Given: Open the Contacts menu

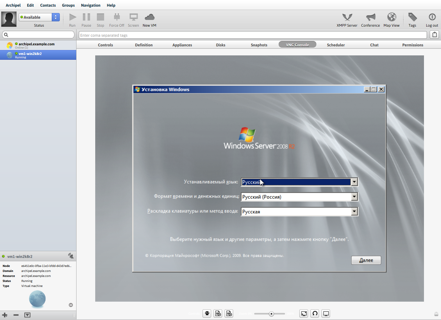Looking at the screenshot, I should 48,5.
